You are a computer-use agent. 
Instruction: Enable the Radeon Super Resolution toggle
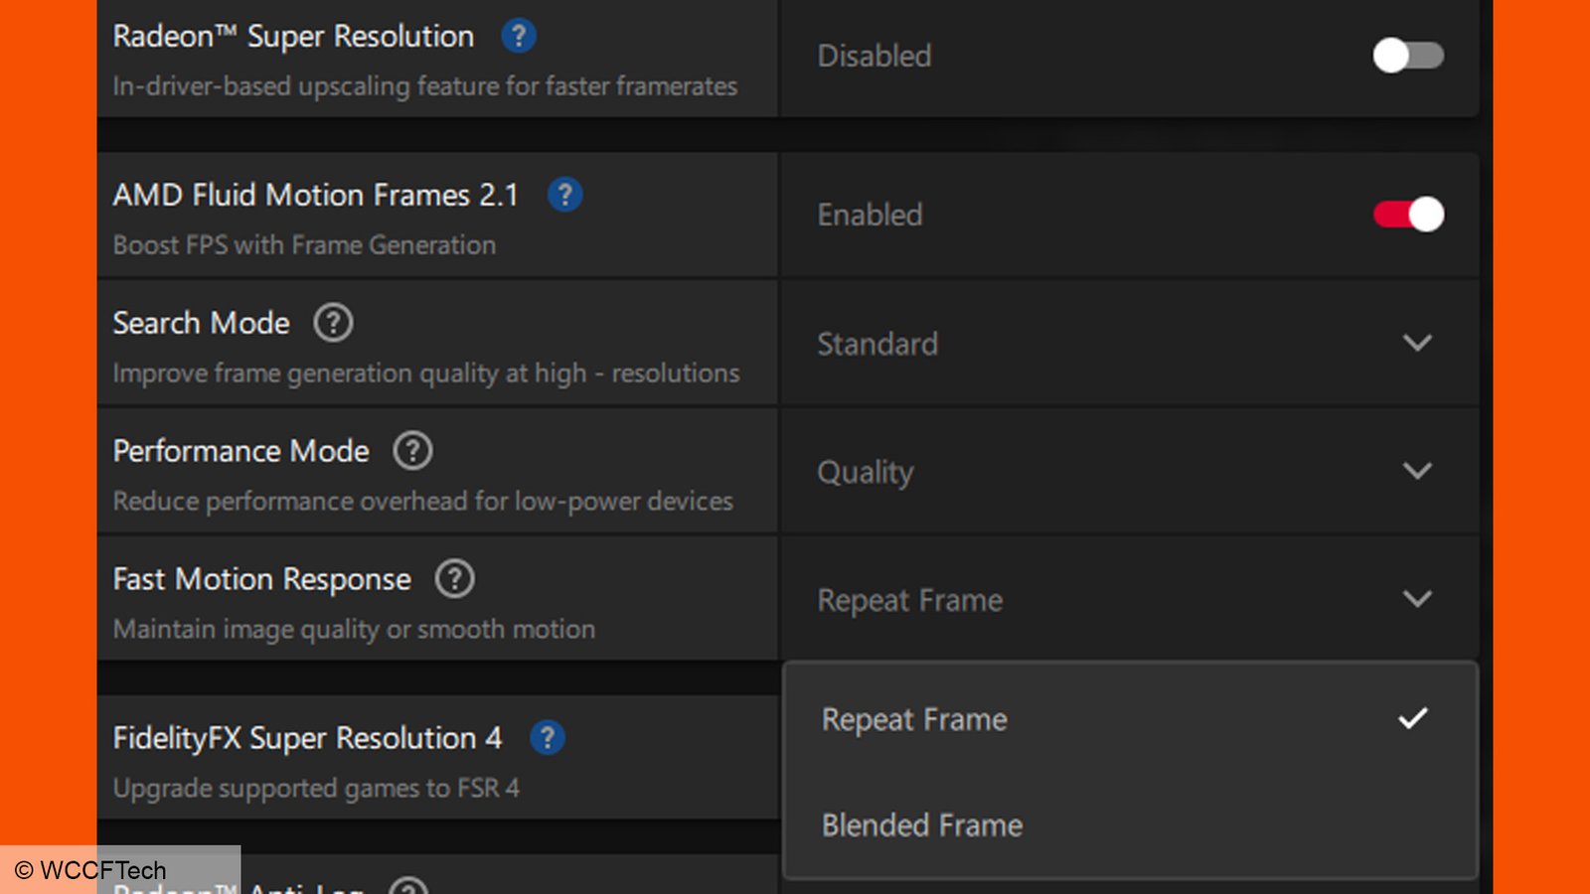[1408, 56]
